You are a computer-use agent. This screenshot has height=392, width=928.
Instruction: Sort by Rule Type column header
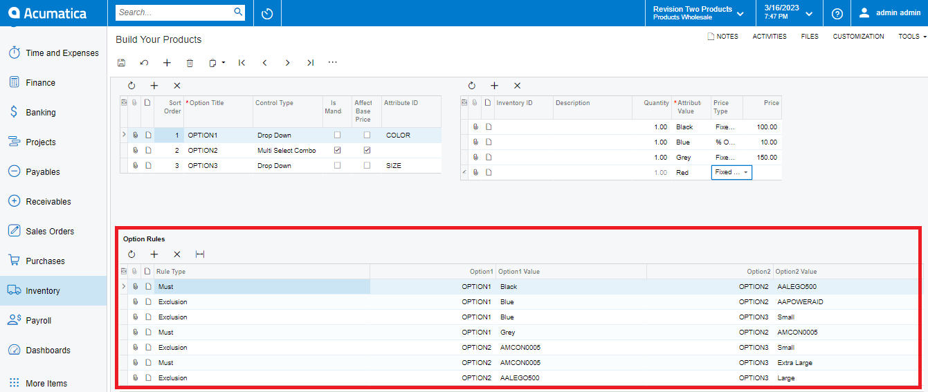(262, 272)
